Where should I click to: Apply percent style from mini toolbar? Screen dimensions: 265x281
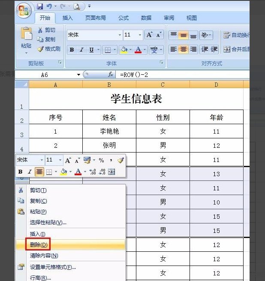pos(101,160)
